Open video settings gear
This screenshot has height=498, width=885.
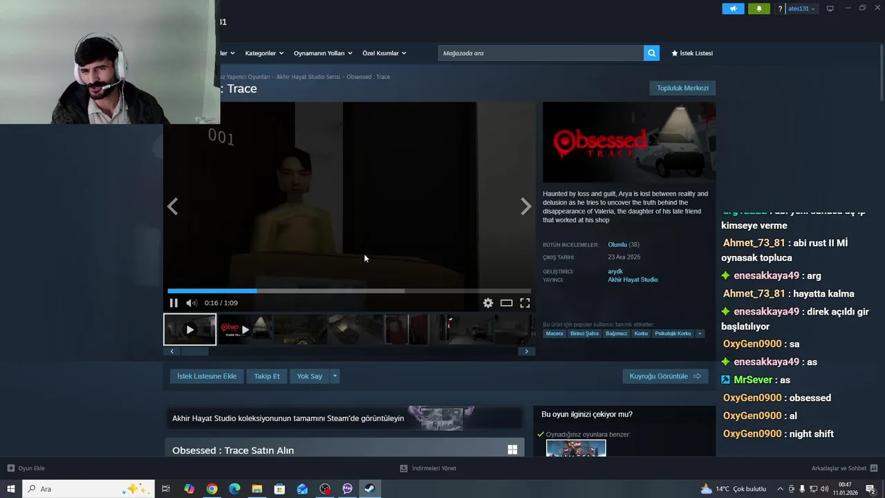[x=488, y=303]
